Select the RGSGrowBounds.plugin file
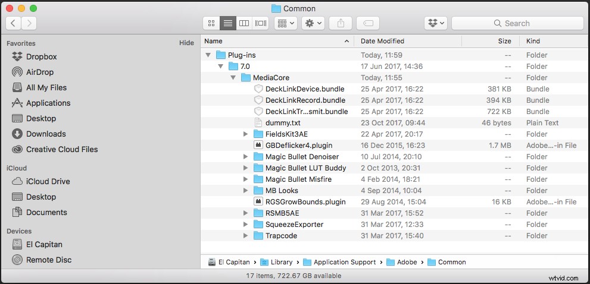This screenshot has height=284, width=590. pyautogui.click(x=395, y=202)
